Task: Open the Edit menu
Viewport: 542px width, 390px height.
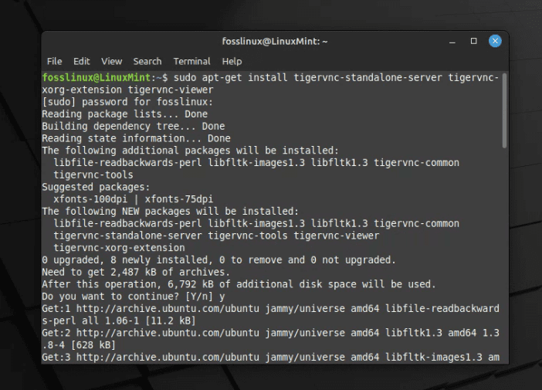Action: click(82, 62)
